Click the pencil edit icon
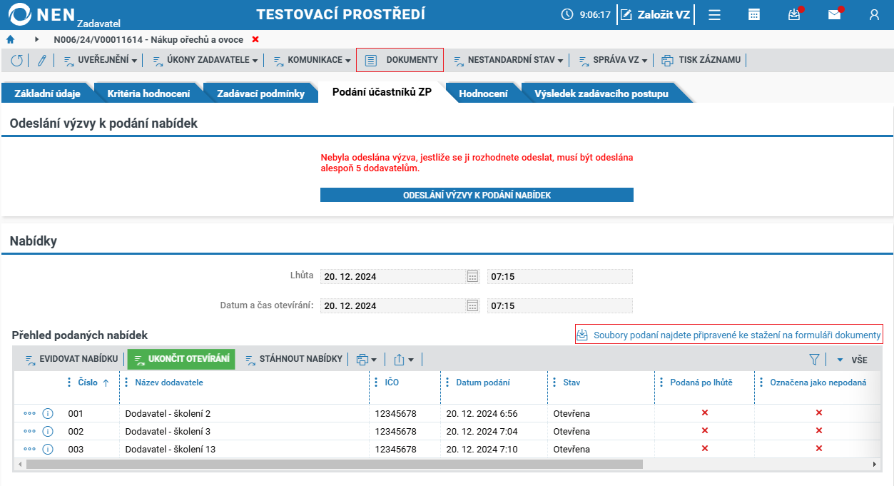894x486 pixels. [41, 60]
